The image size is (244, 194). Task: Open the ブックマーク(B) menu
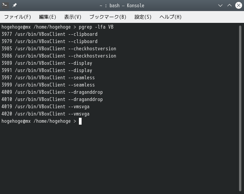[108, 17]
